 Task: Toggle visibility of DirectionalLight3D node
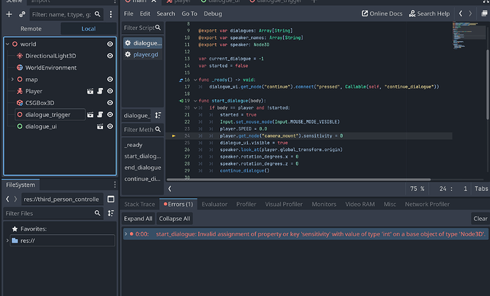click(x=110, y=55)
